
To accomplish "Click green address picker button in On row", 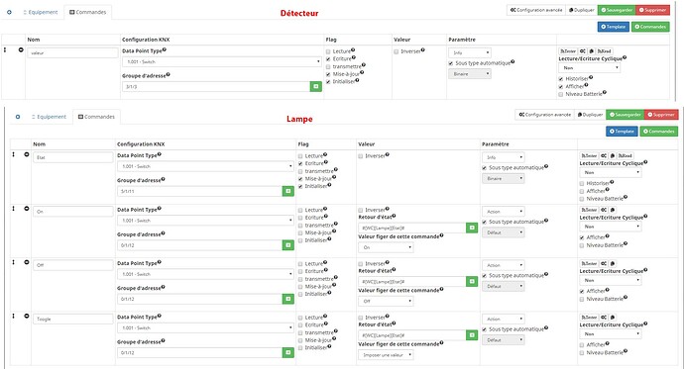I will pyautogui.click(x=287, y=245).
